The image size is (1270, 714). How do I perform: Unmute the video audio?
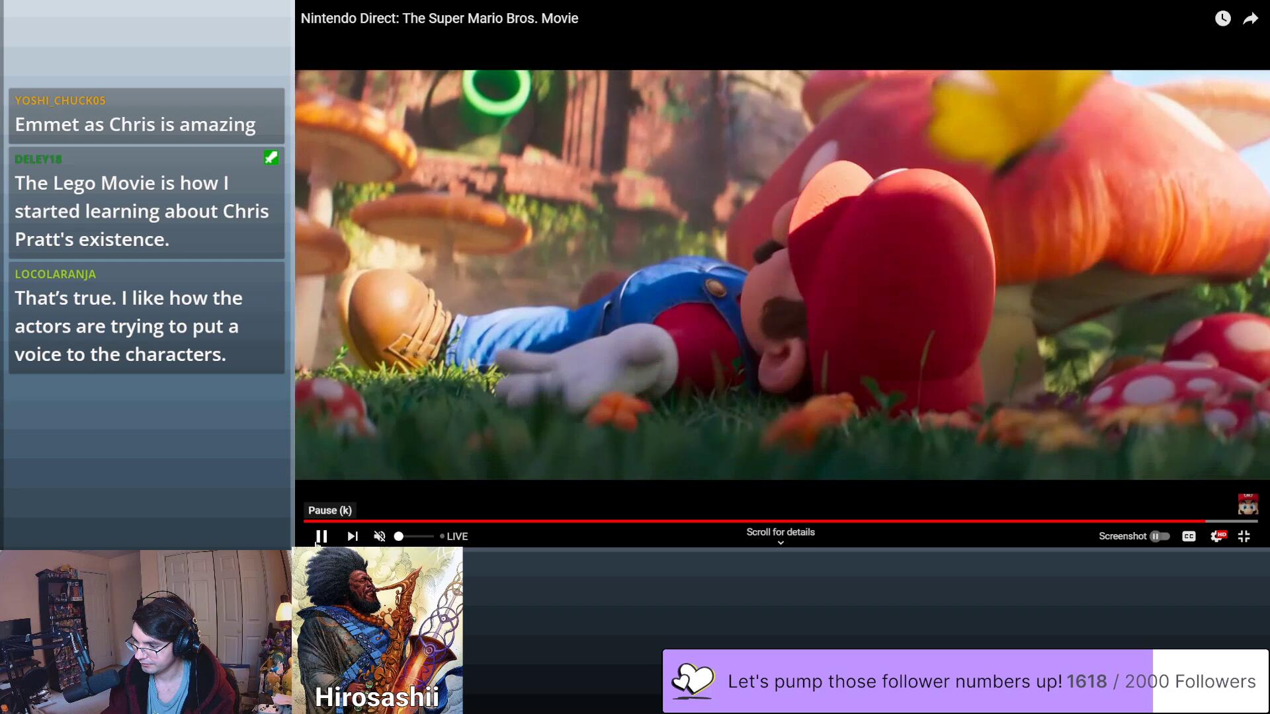coord(380,536)
